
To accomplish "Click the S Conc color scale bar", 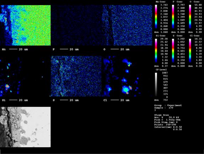I will pos(173,51).
